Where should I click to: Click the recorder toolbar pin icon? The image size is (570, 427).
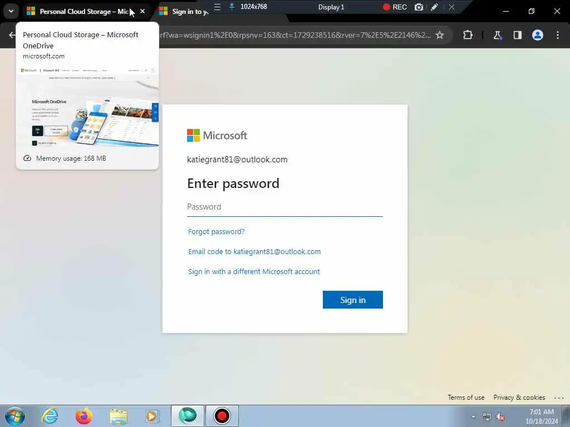(232, 7)
